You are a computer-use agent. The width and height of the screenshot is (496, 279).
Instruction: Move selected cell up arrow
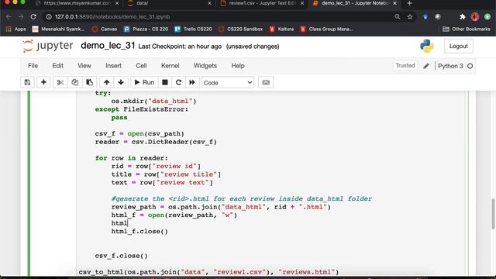107,82
